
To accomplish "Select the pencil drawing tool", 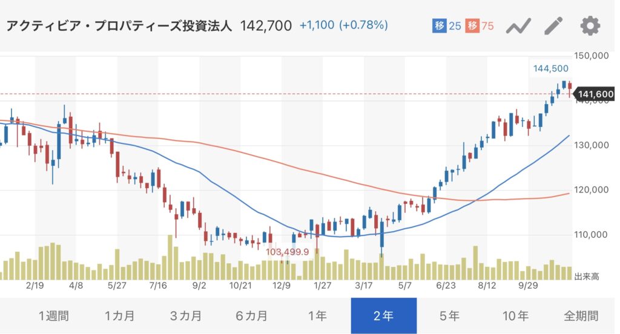I will [553, 26].
